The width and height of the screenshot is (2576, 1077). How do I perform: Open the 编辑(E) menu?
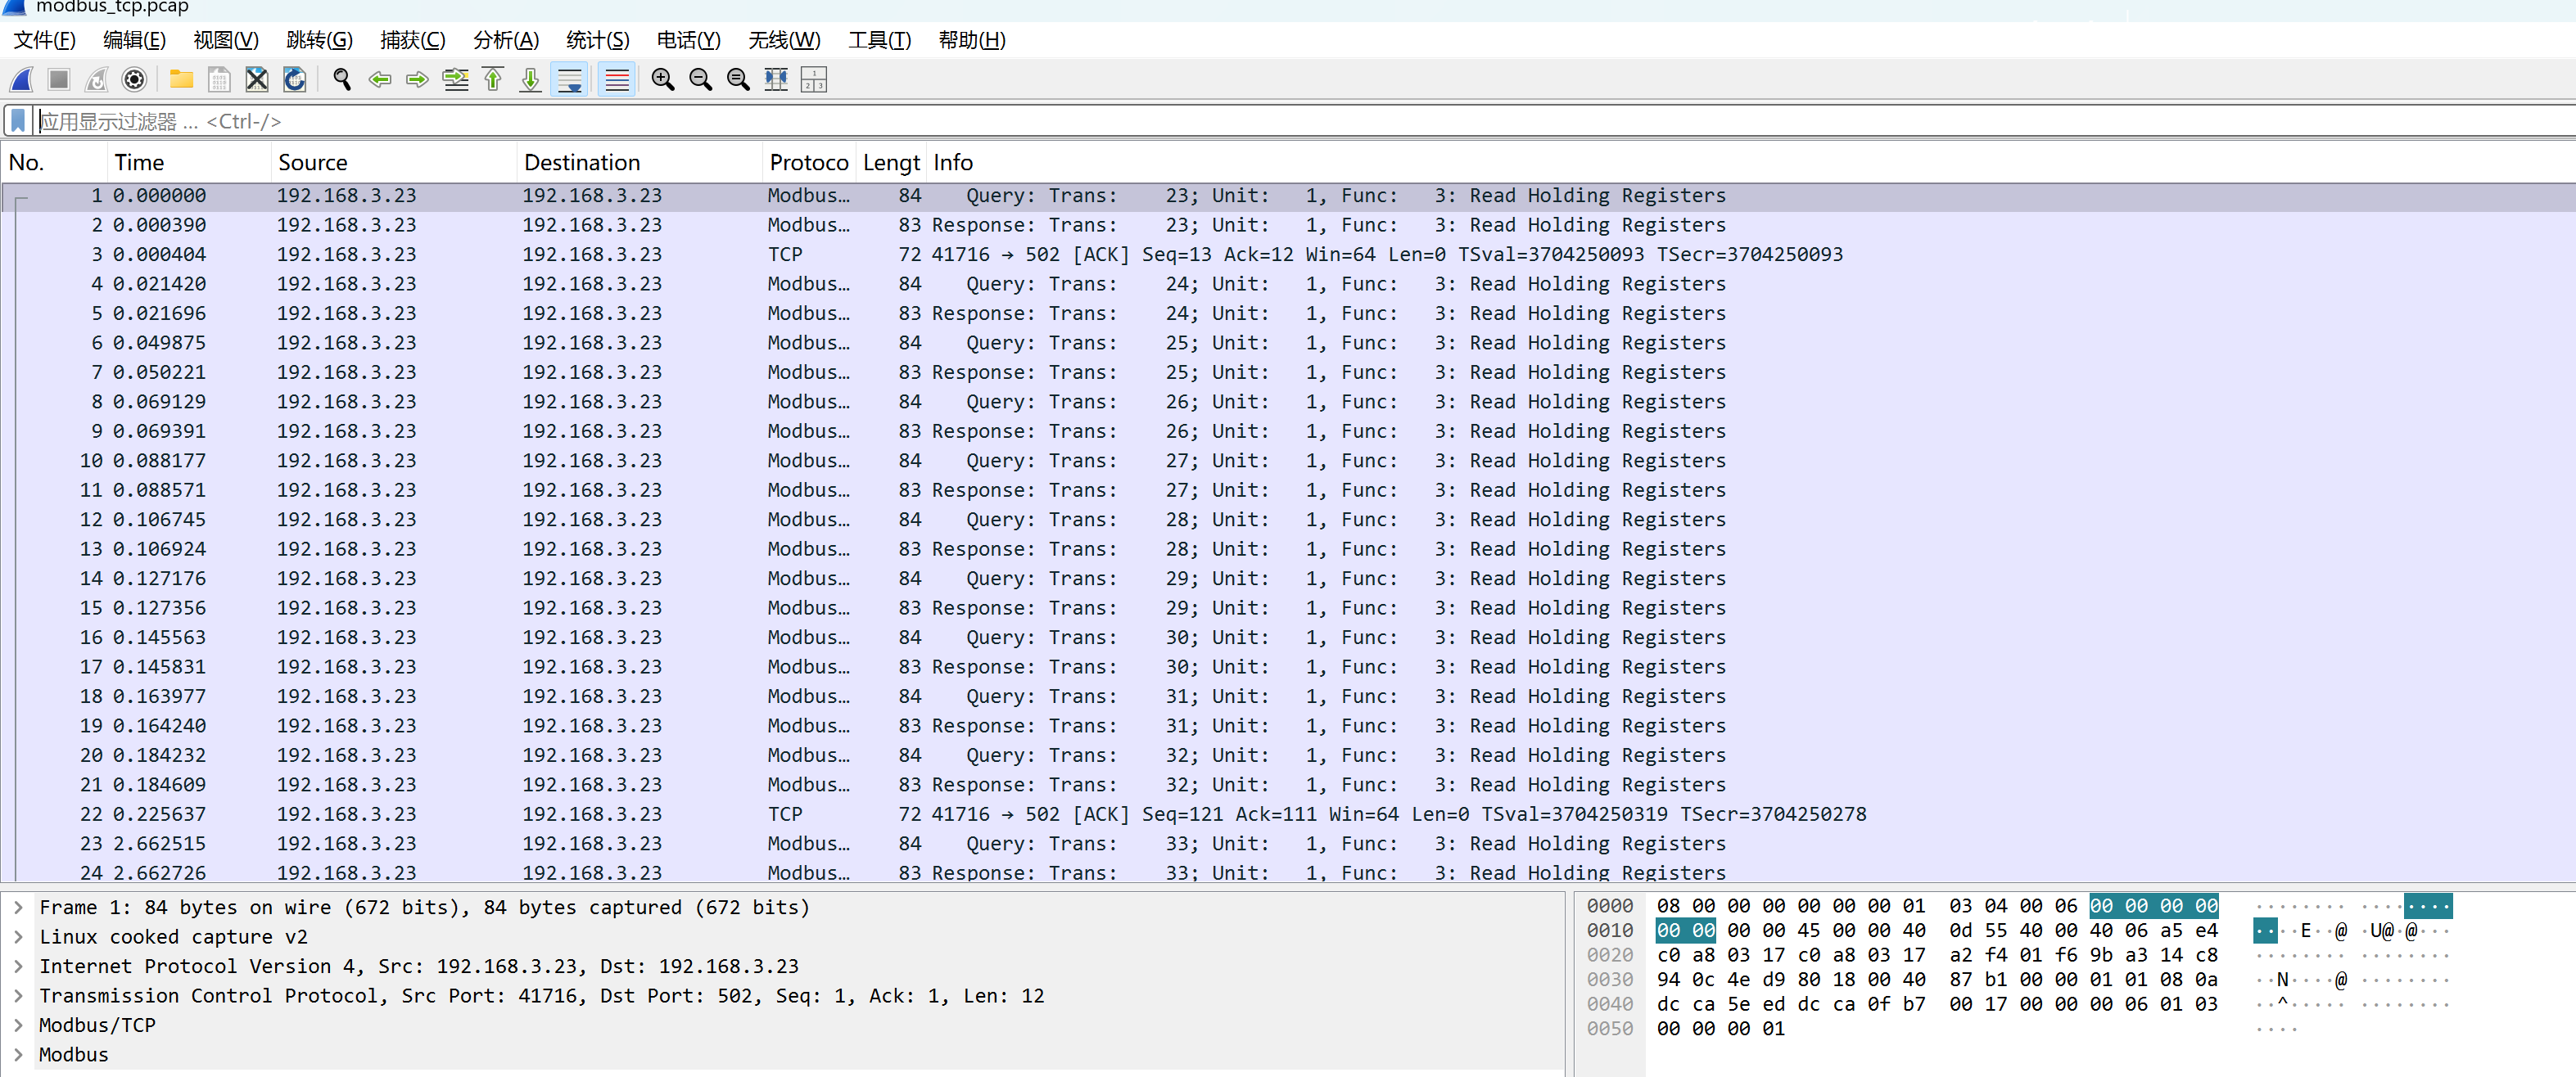pyautogui.click(x=134, y=40)
